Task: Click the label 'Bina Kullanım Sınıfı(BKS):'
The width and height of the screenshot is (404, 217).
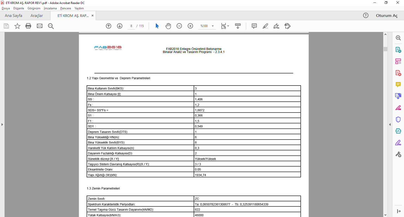Action: [106, 89]
